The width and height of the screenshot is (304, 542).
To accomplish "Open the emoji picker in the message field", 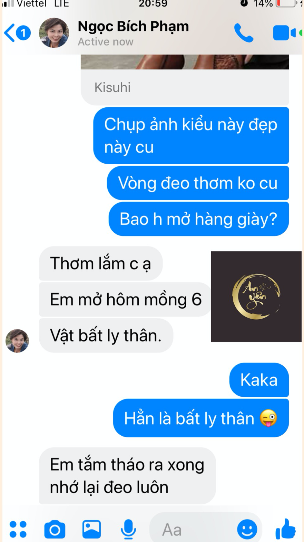I will 247,529.
